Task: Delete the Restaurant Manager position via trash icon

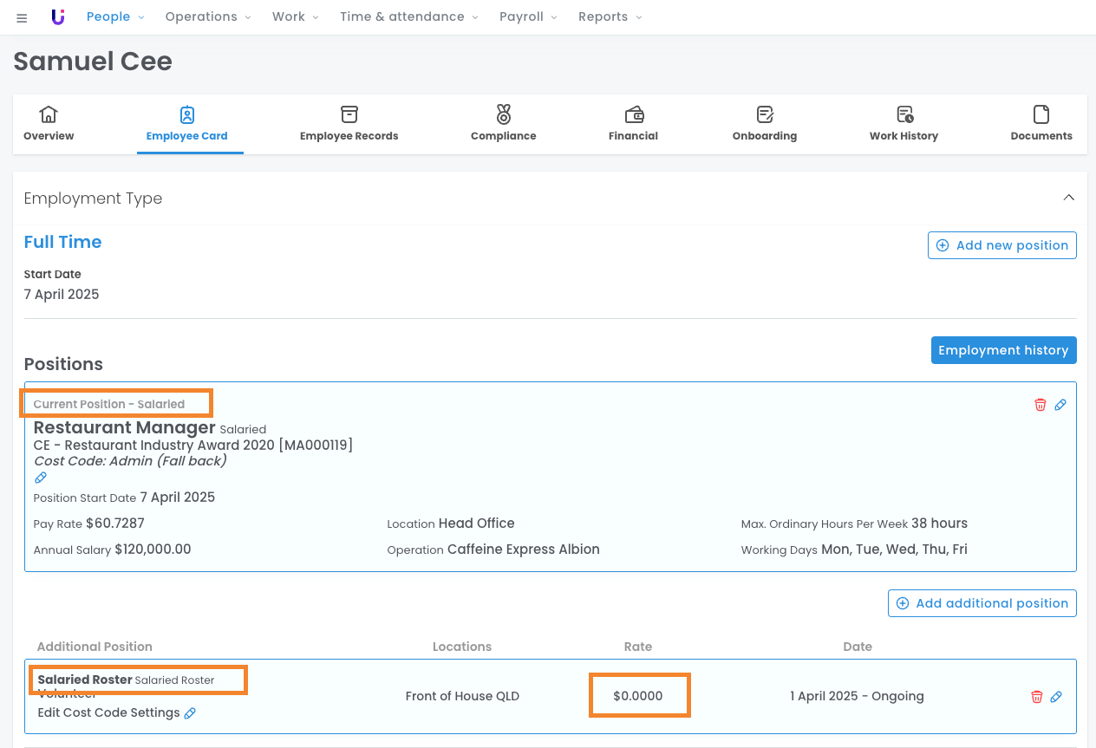Action: click(1040, 405)
